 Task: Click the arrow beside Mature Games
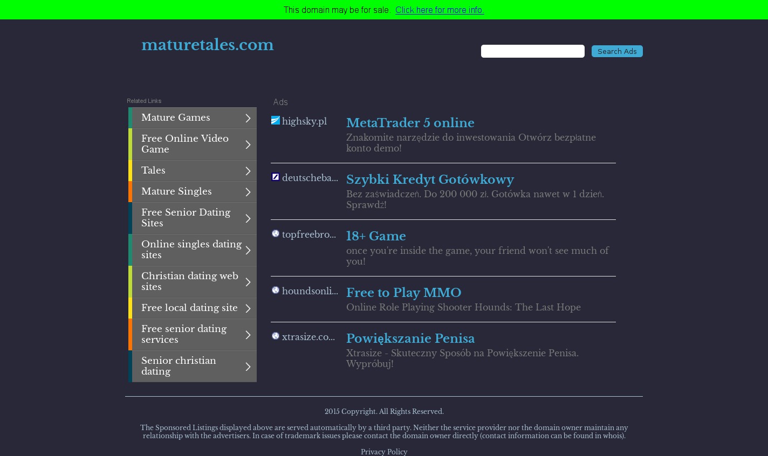click(248, 118)
